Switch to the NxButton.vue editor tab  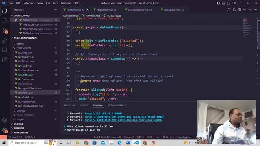[106, 10]
